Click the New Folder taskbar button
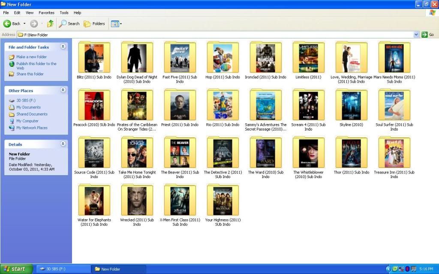The width and height of the screenshot is (439, 274). tap(118, 269)
